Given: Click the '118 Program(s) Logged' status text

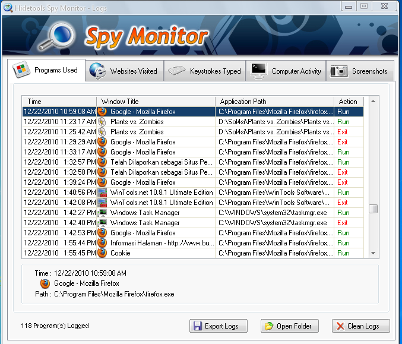Looking at the screenshot, I should point(55,326).
